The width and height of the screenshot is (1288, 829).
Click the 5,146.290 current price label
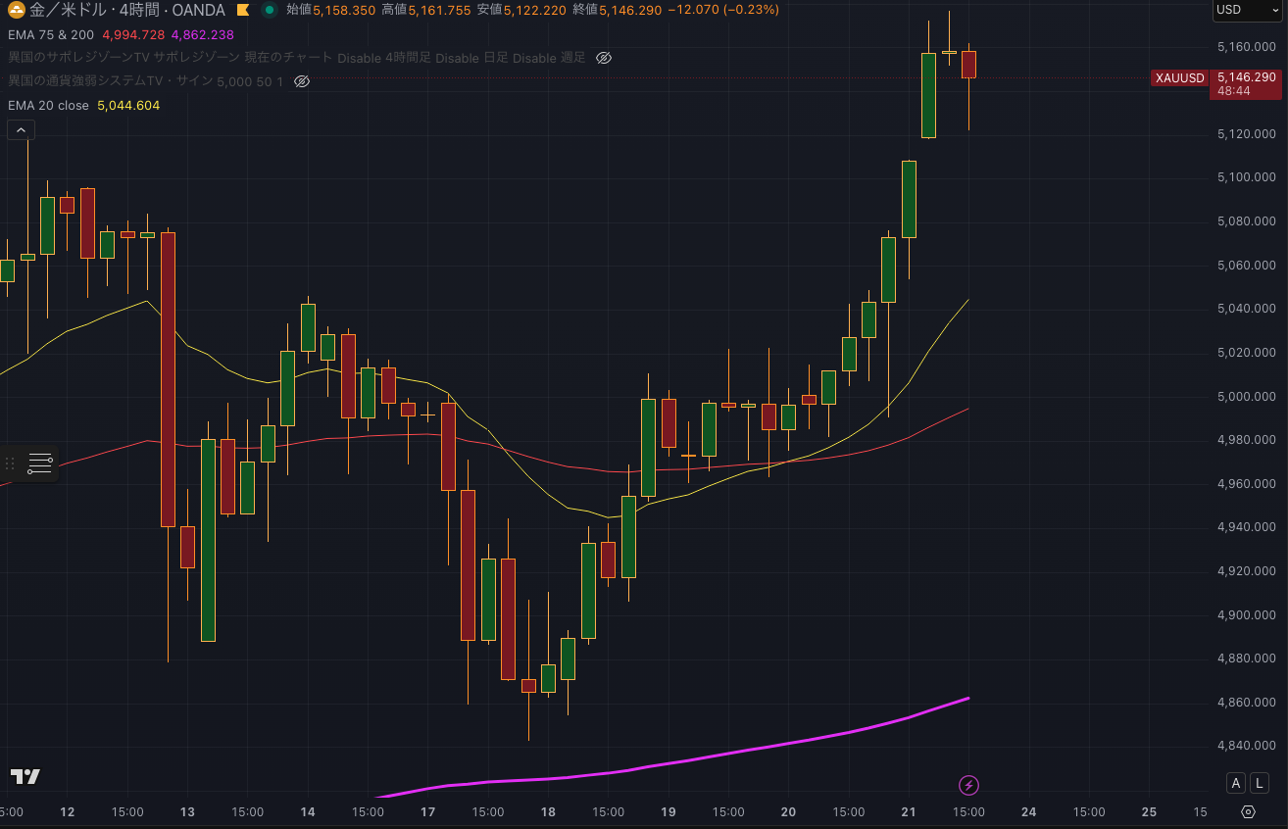(1246, 76)
